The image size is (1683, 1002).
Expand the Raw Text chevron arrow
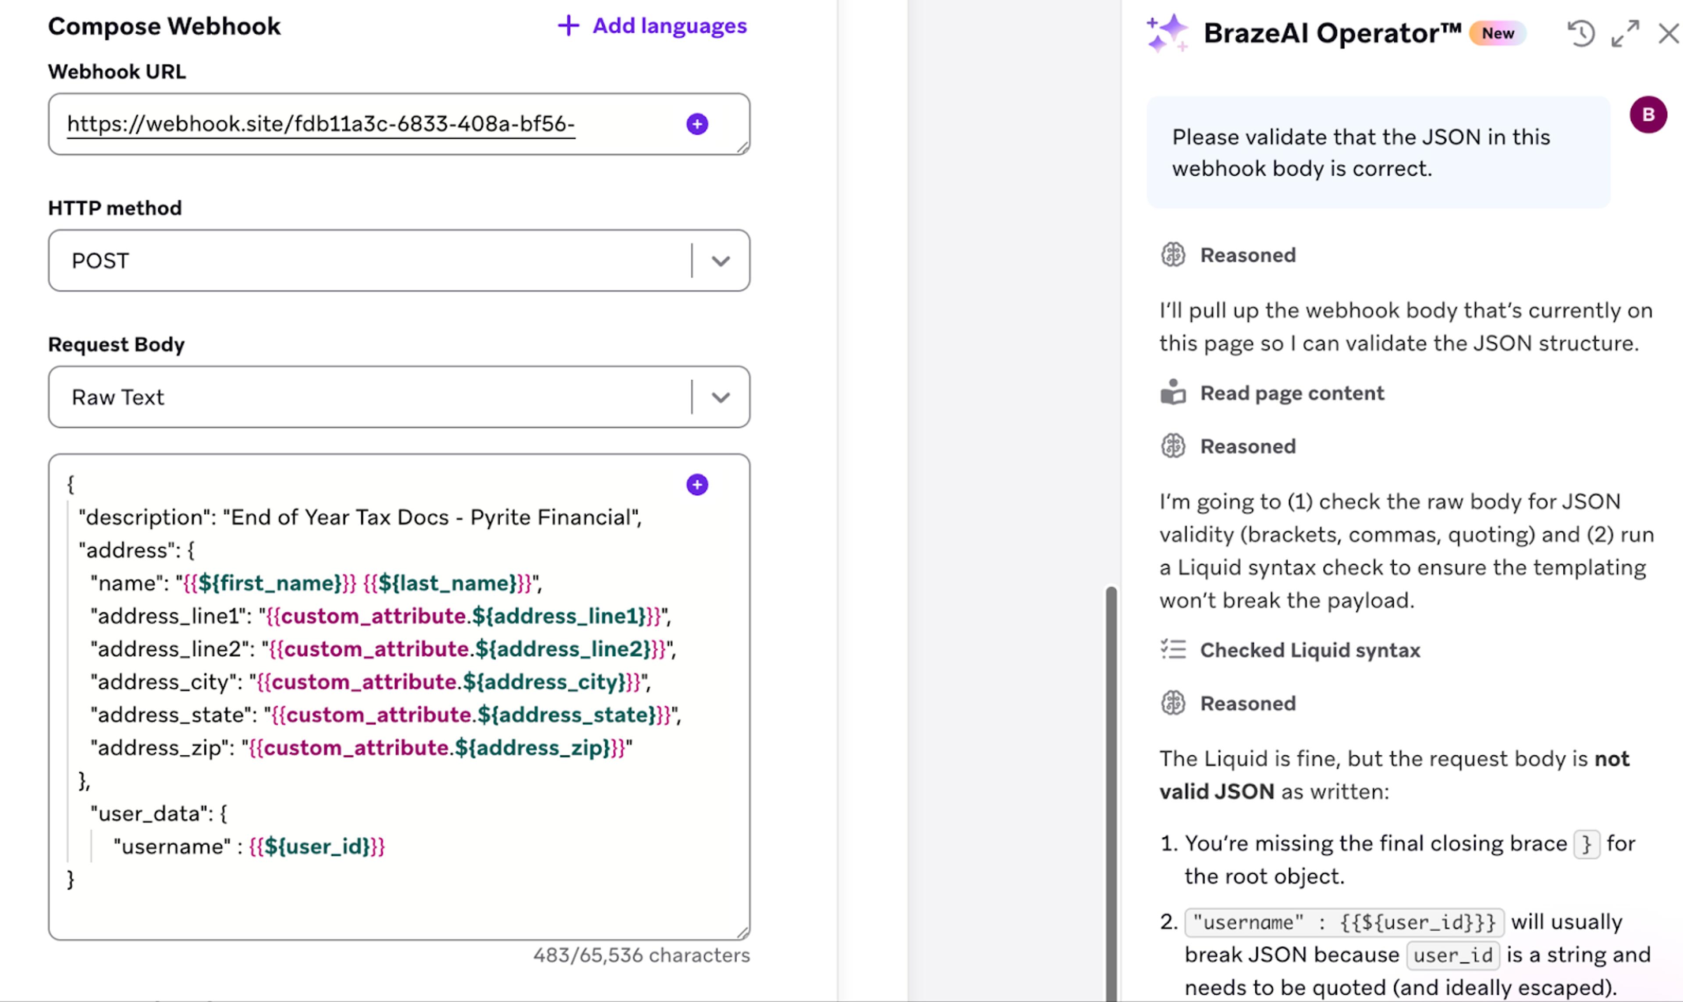pyautogui.click(x=721, y=398)
